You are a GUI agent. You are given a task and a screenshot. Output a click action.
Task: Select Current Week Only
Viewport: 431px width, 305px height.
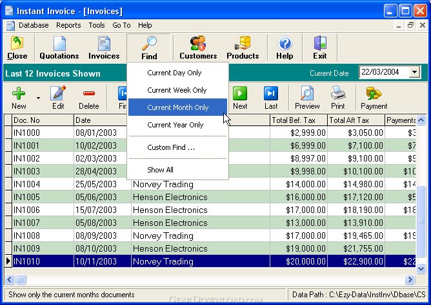point(177,90)
